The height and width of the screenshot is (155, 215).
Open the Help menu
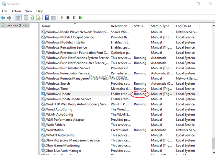click(x=39, y=11)
